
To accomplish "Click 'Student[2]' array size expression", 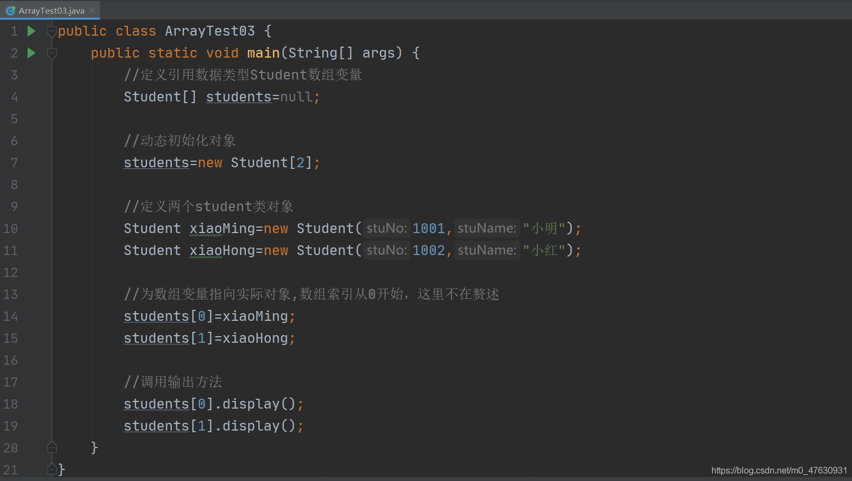I will [272, 163].
